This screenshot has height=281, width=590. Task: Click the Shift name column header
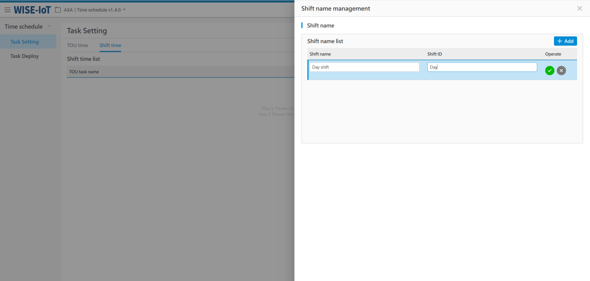[x=320, y=54]
